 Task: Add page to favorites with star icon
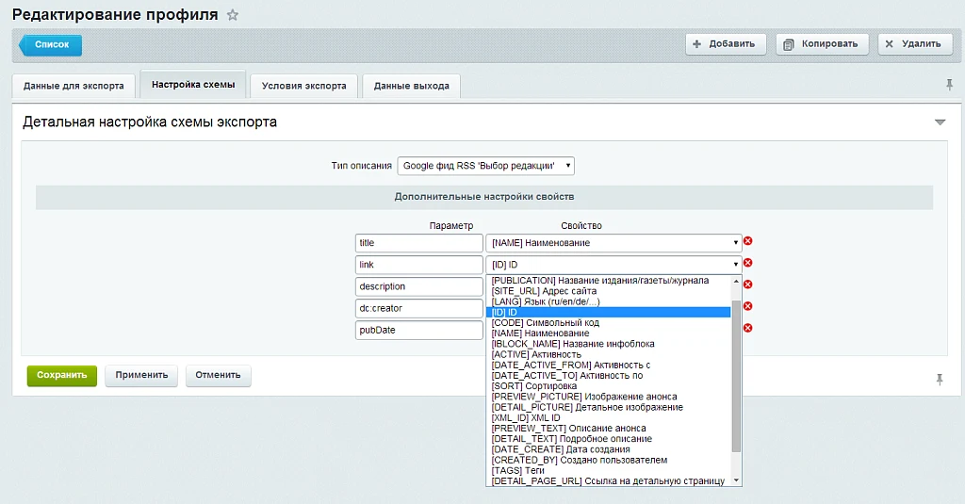click(x=233, y=15)
